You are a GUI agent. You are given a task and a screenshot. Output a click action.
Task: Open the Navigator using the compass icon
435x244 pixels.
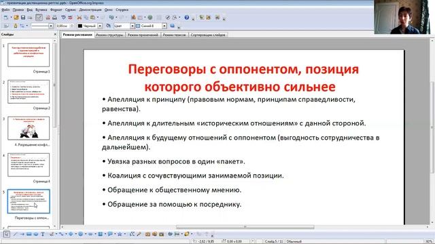168,18
